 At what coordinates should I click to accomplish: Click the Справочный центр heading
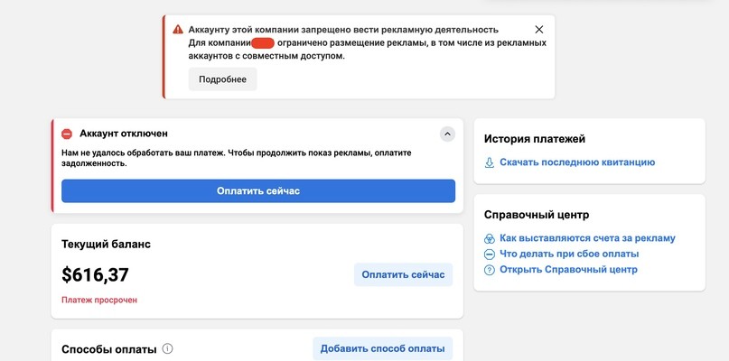[537, 215]
